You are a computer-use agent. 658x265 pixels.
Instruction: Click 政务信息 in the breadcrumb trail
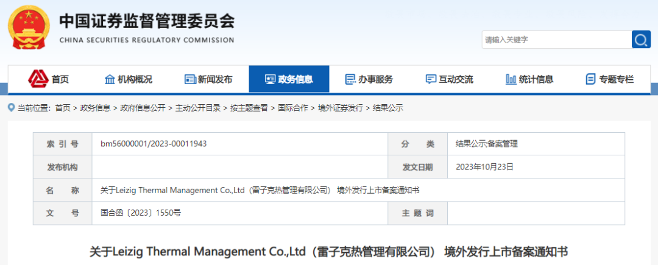pos(95,108)
